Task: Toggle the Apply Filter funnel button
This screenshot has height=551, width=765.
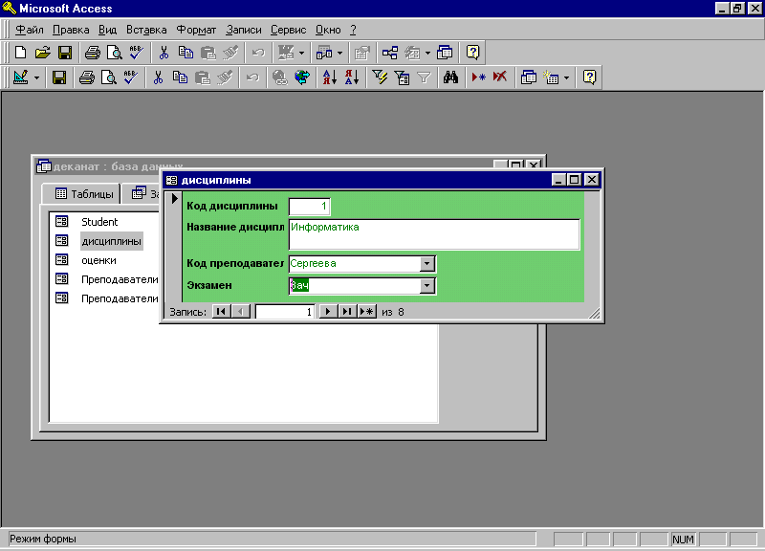Action: pyautogui.click(x=424, y=77)
